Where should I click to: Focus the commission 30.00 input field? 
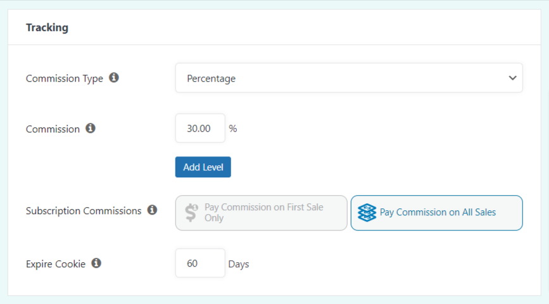200,129
